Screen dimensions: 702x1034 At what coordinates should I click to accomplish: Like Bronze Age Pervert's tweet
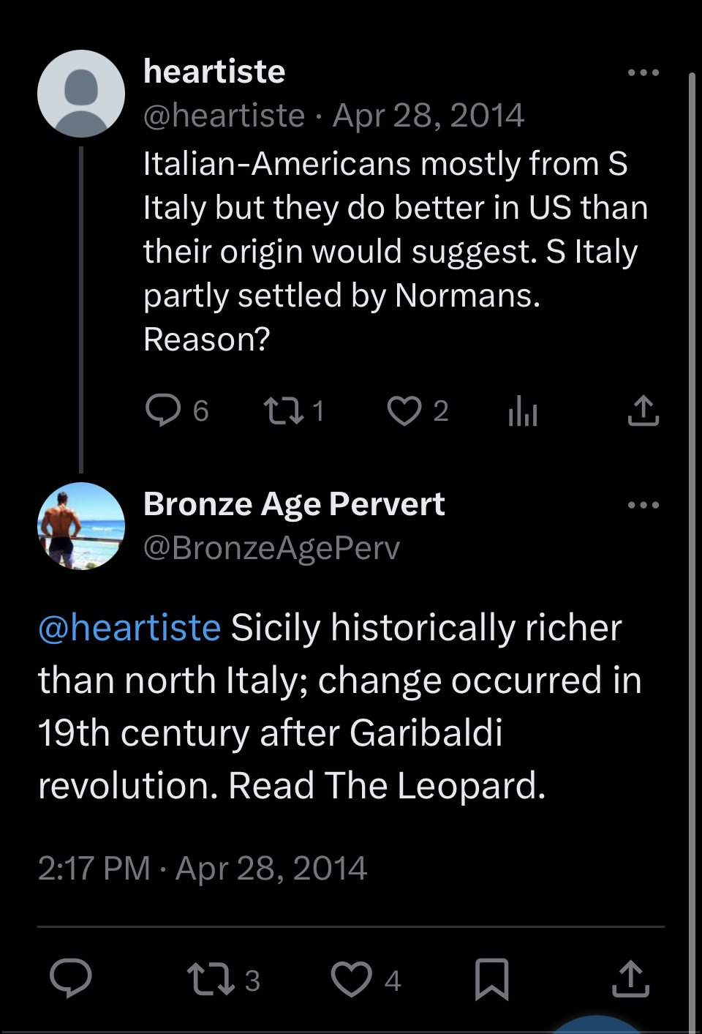352,979
